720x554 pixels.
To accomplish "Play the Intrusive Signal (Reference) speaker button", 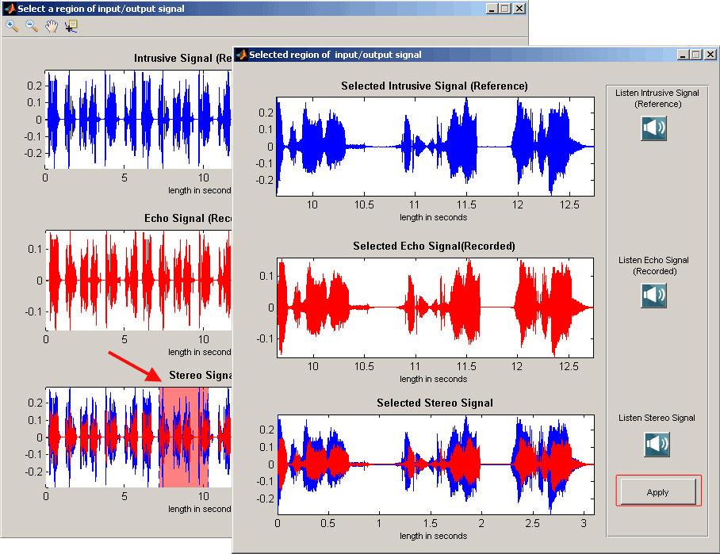I will point(654,128).
